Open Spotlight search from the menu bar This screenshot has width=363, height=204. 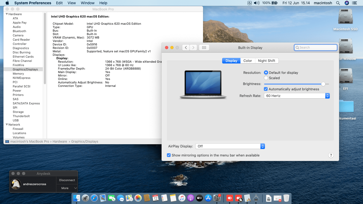coord(338,3)
